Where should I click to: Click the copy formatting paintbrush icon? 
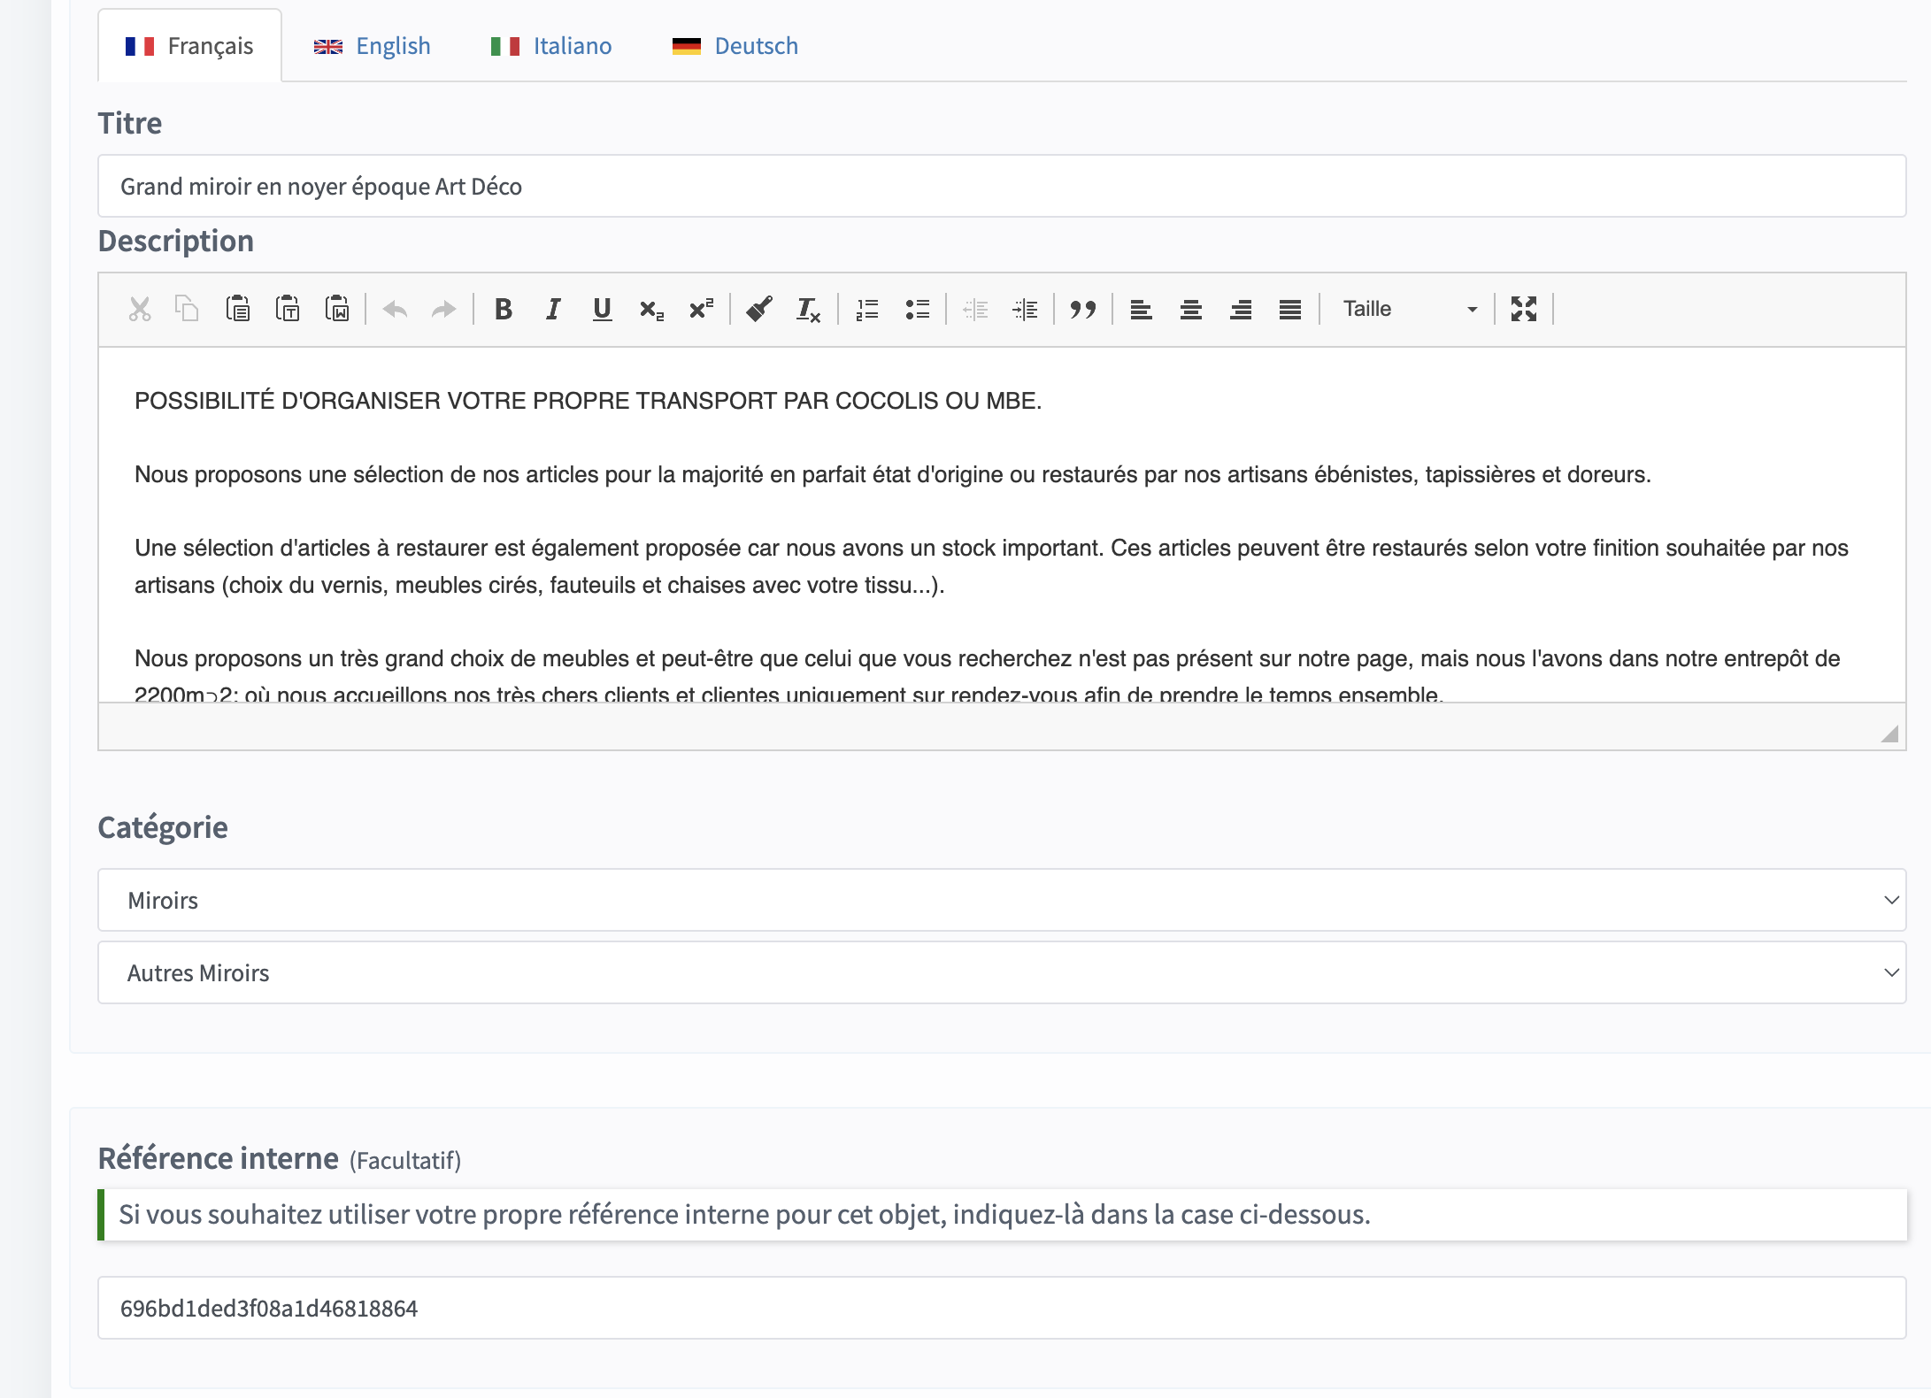(758, 309)
